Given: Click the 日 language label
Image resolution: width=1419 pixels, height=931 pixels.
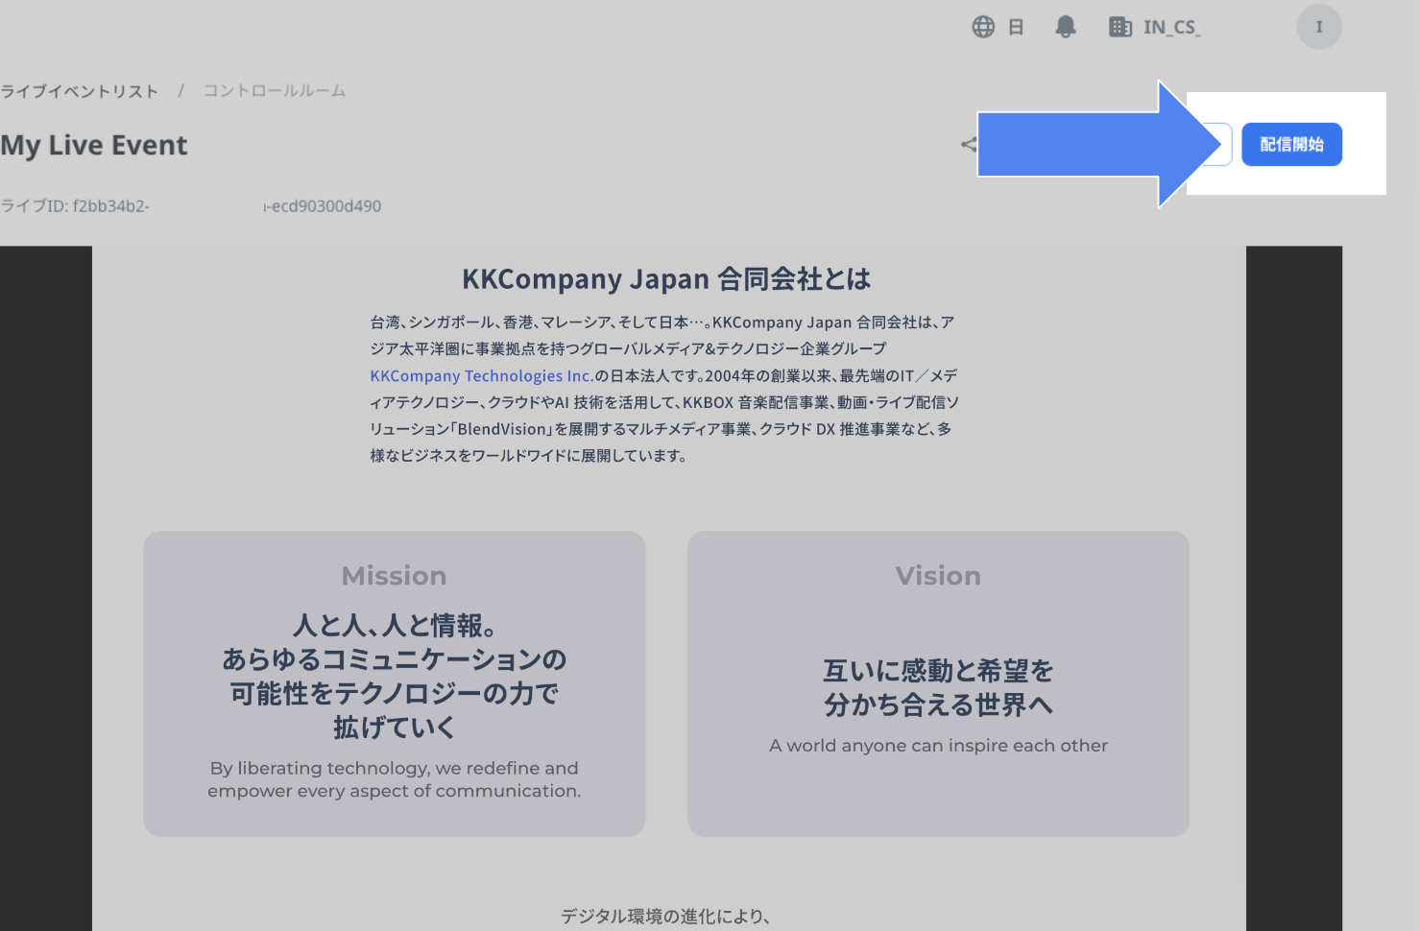Looking at the screenshot, I should point(1016,27).
